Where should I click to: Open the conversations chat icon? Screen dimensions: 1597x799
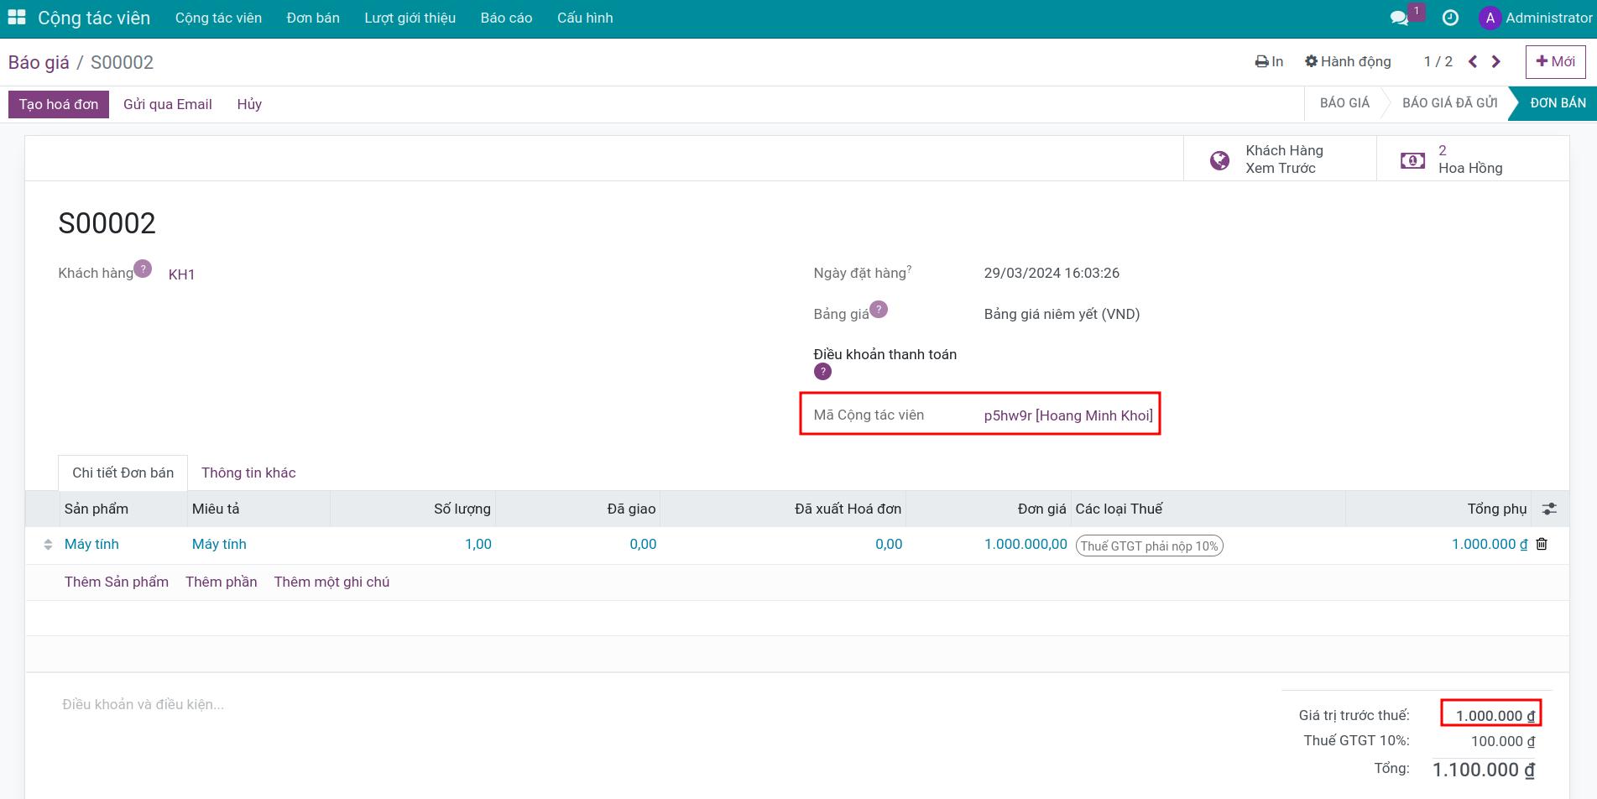[x=1399, y=18]
